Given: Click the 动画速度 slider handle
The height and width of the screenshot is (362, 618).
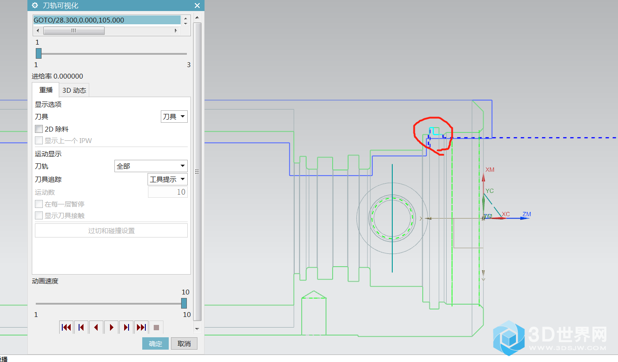Looking at the screenshot, I should 184,303.
